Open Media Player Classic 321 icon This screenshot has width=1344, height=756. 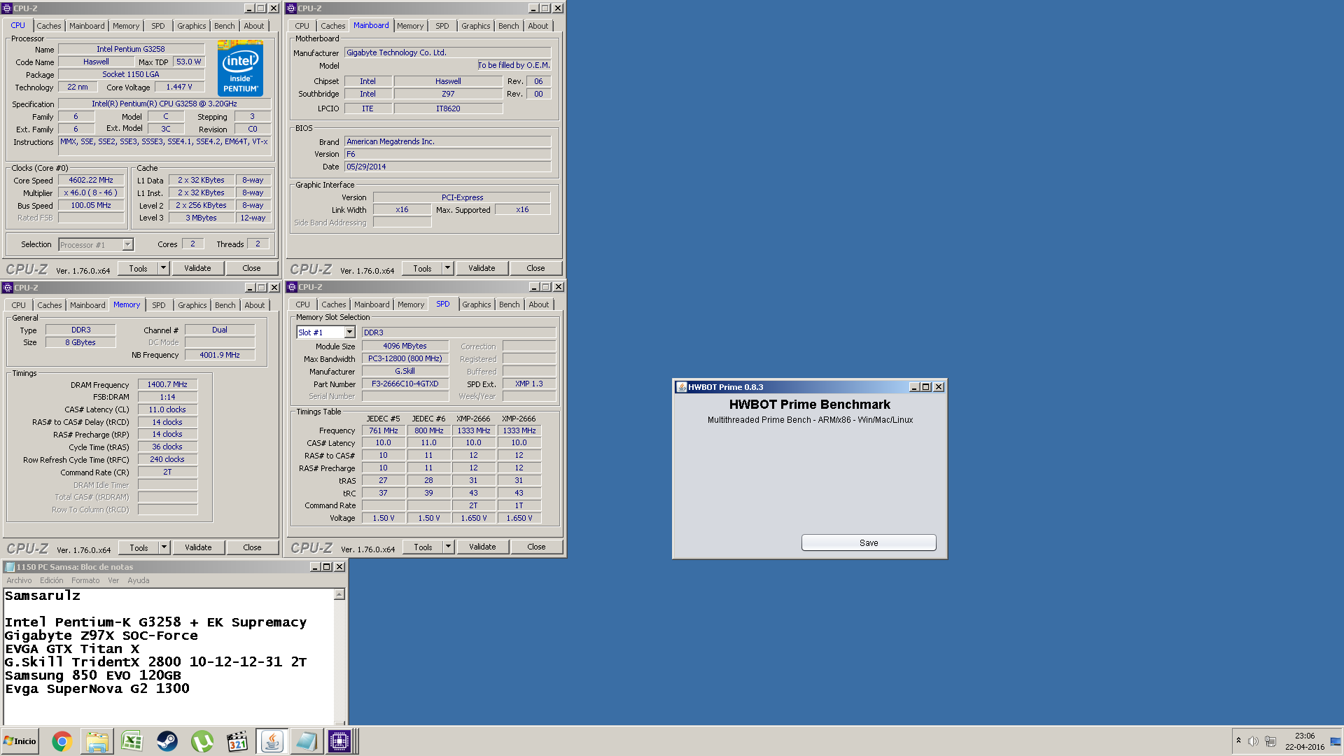(x=237, y=741)
